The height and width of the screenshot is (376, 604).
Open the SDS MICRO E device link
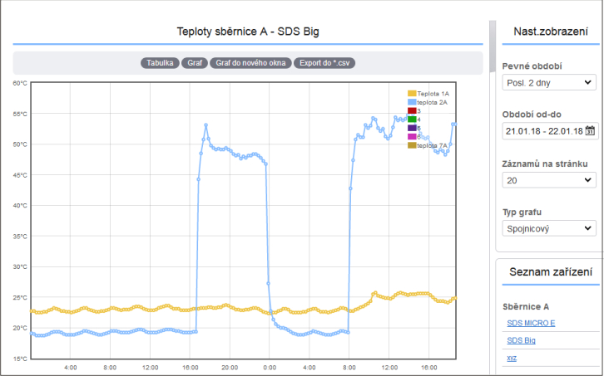tap(530, 323)
